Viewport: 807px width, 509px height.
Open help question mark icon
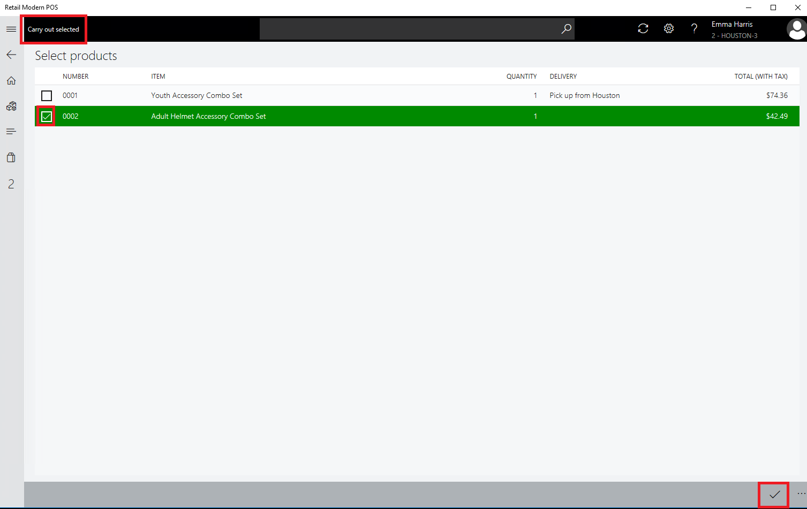(x=694, y=29)
